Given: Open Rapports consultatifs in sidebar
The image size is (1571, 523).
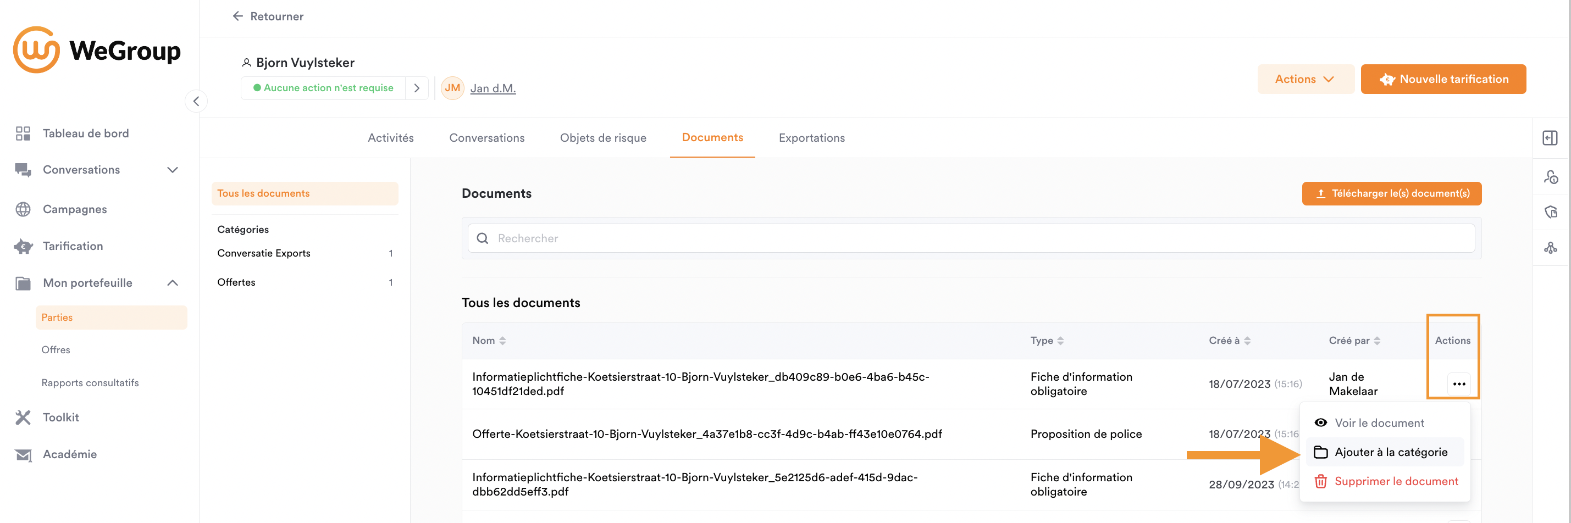Looking at the screenshot, I should pyautogui.click(x=90, y=383).
